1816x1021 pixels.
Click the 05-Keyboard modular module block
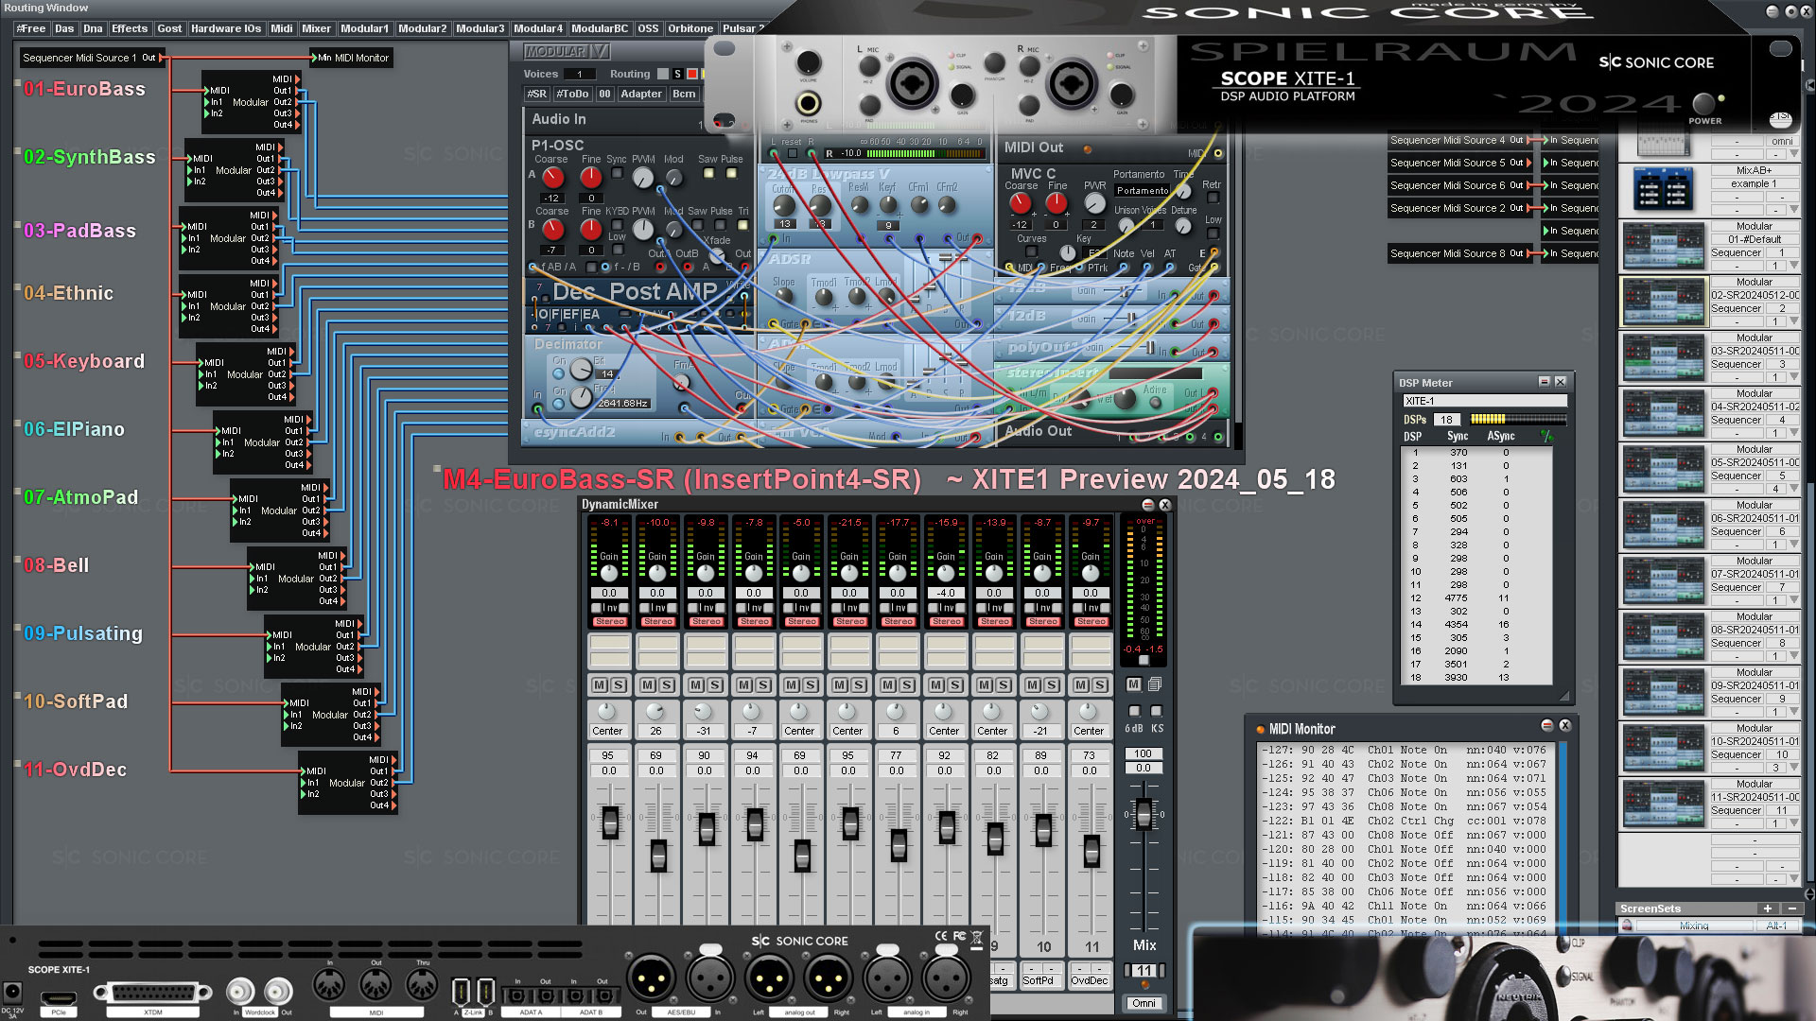tap(245, 373)
